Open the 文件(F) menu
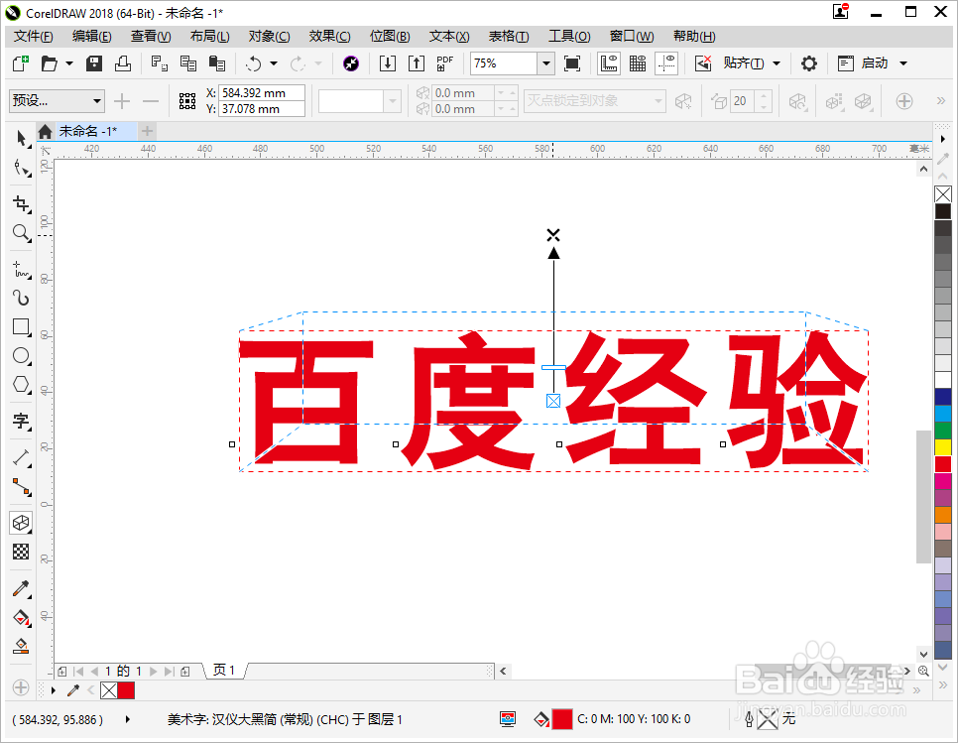The height and width of the screenshot is (743, 958). [34, 36]
